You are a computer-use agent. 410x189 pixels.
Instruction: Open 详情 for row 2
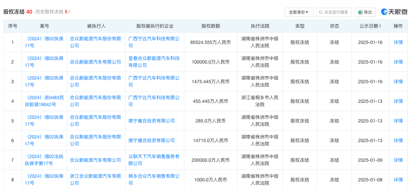click(398, 62)
